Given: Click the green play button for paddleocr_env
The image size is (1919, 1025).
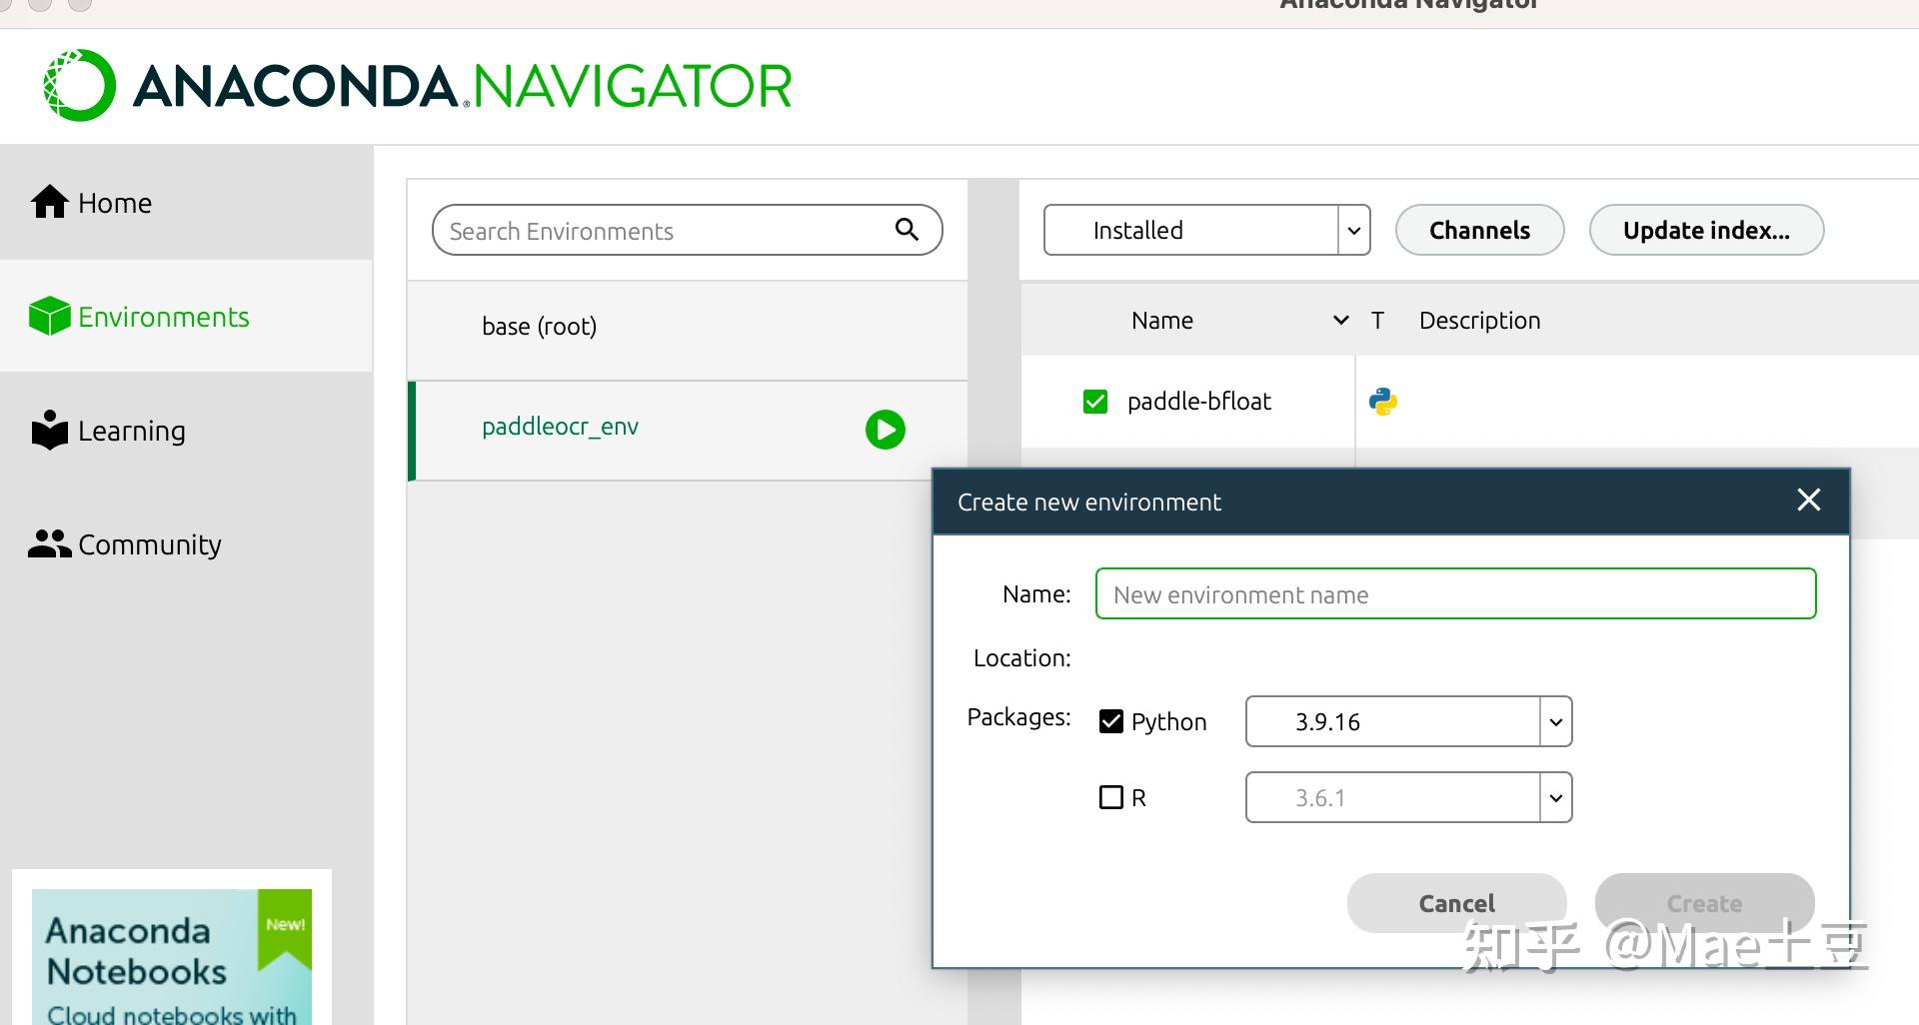Looking at the screenshot, I should tap(886, 430).
